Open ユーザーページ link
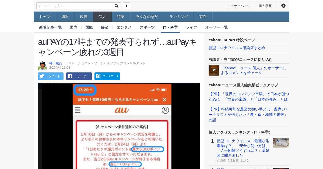This screenshot has width=323, height=169. pyautogui.click(x=239, y=6)
